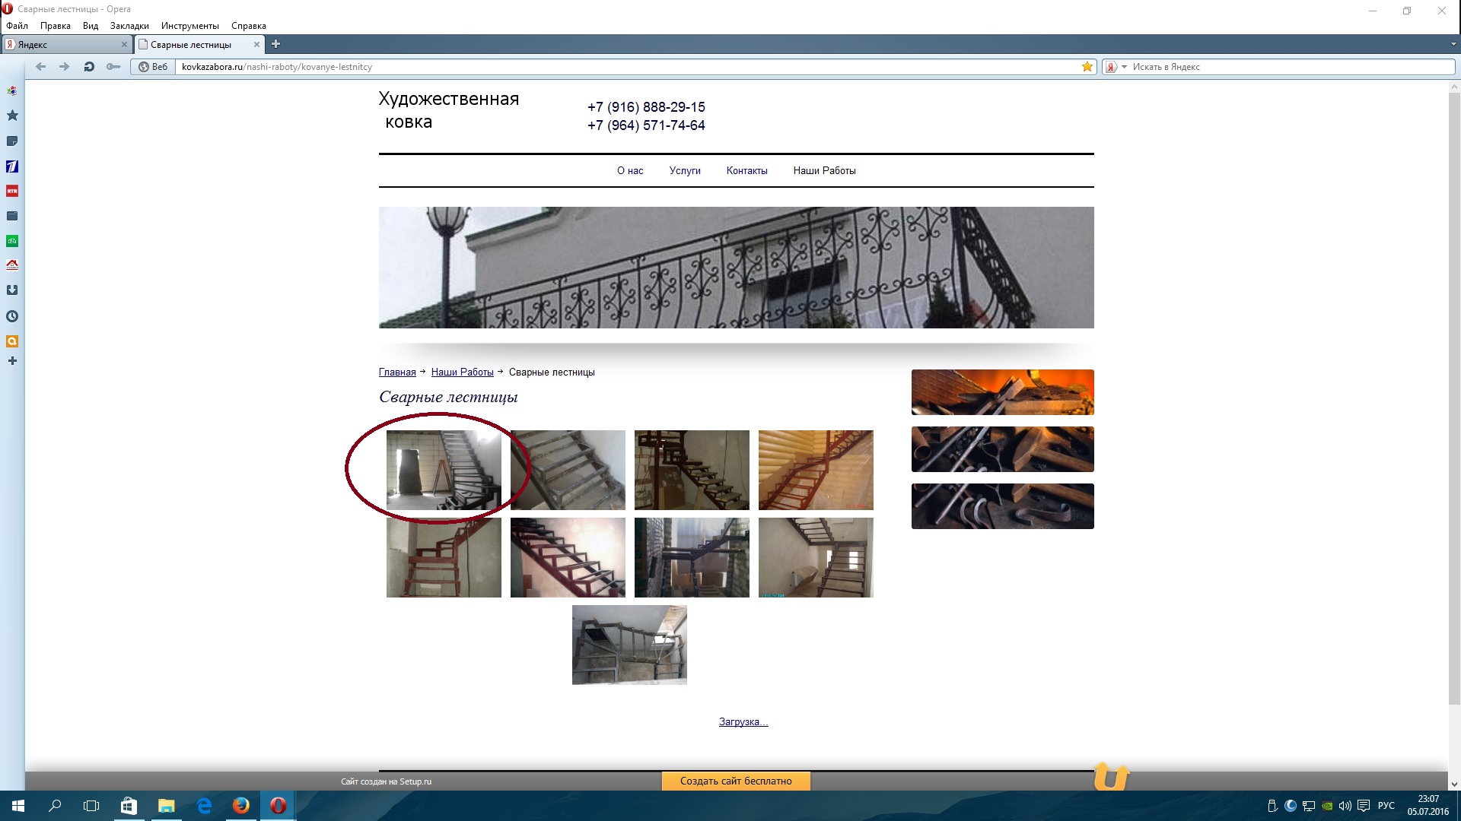The height and width of the screenshot is (821, 1461).
Task: Open the RTR panel in the sidebar
Action: click(12, 192)
